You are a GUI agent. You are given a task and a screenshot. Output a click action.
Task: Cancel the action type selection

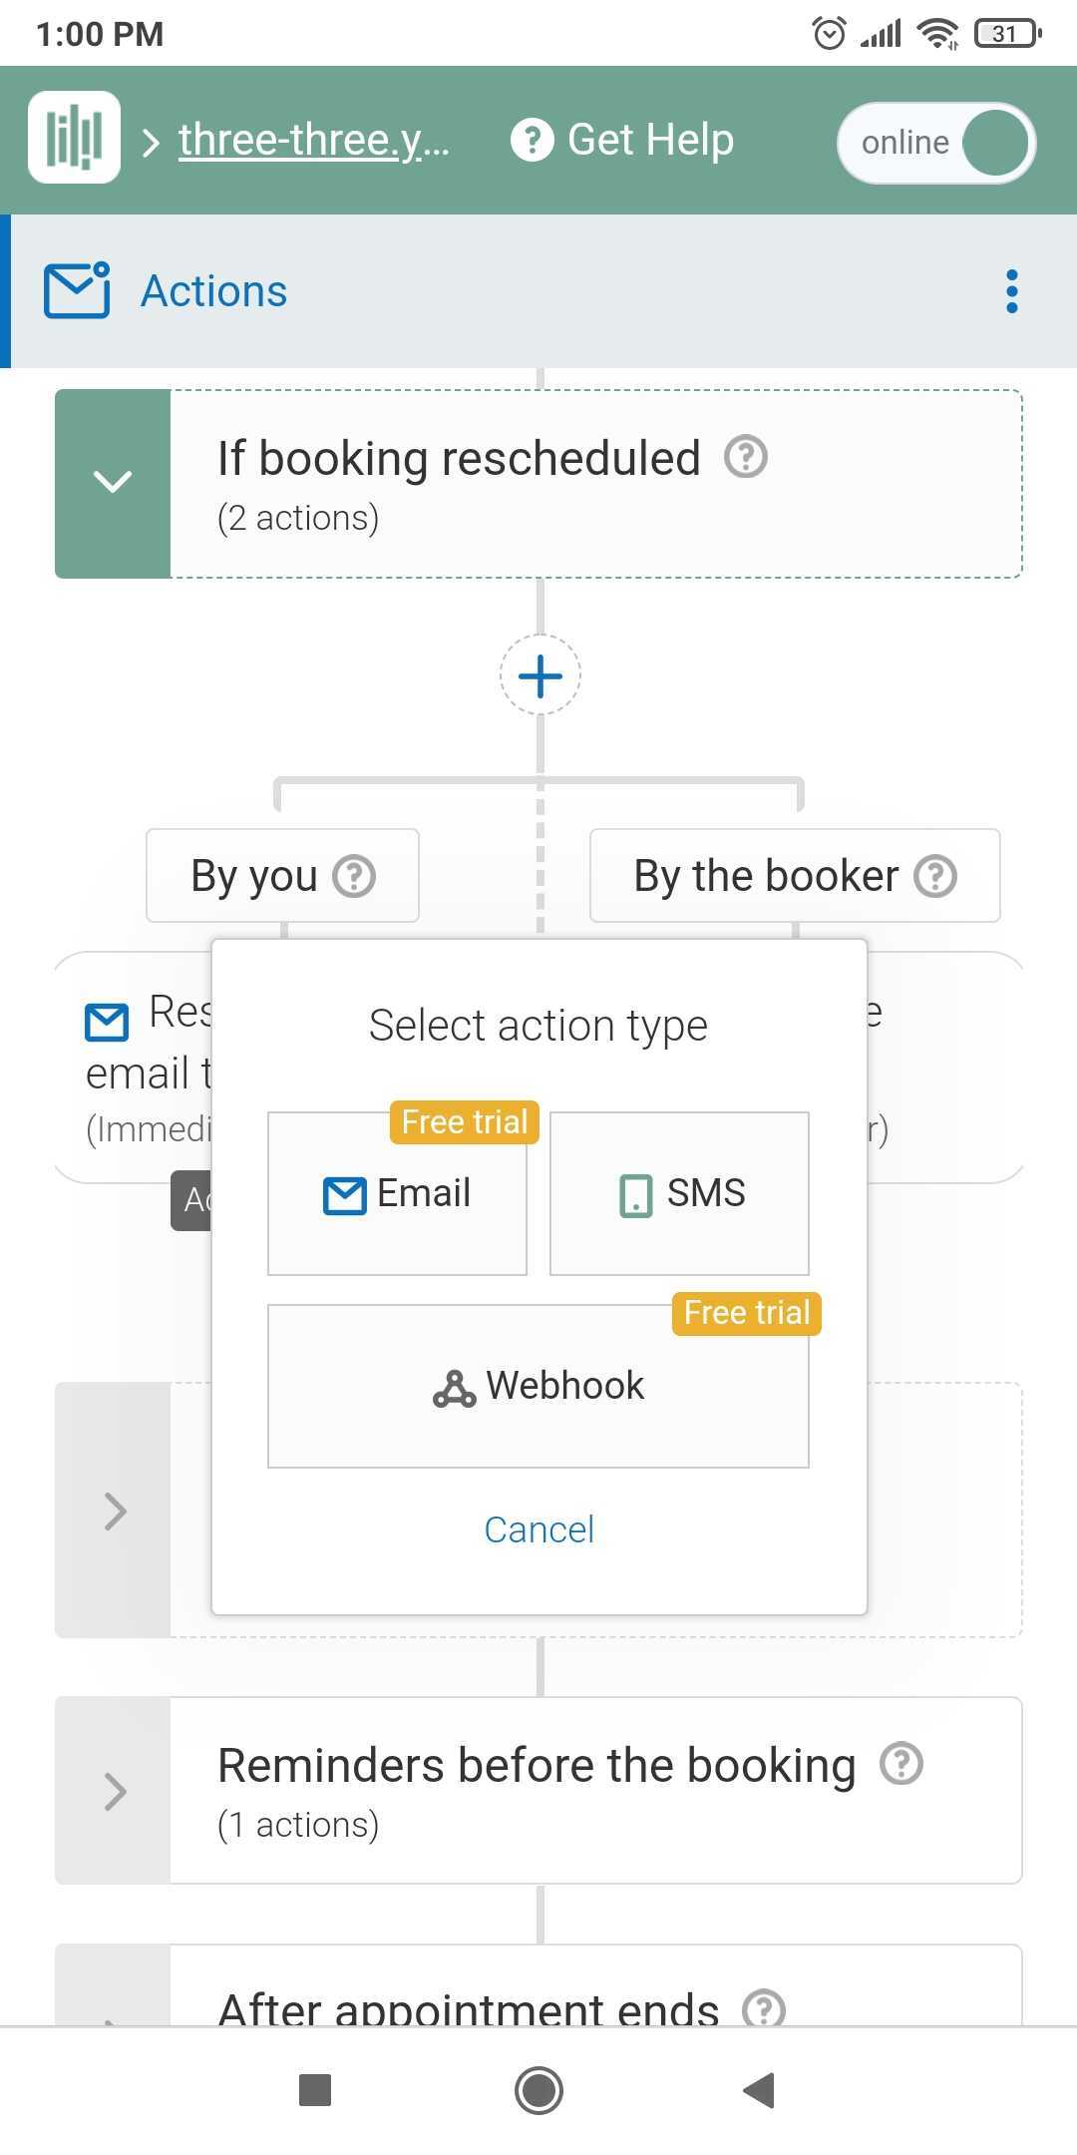[x=538, y=1529]
